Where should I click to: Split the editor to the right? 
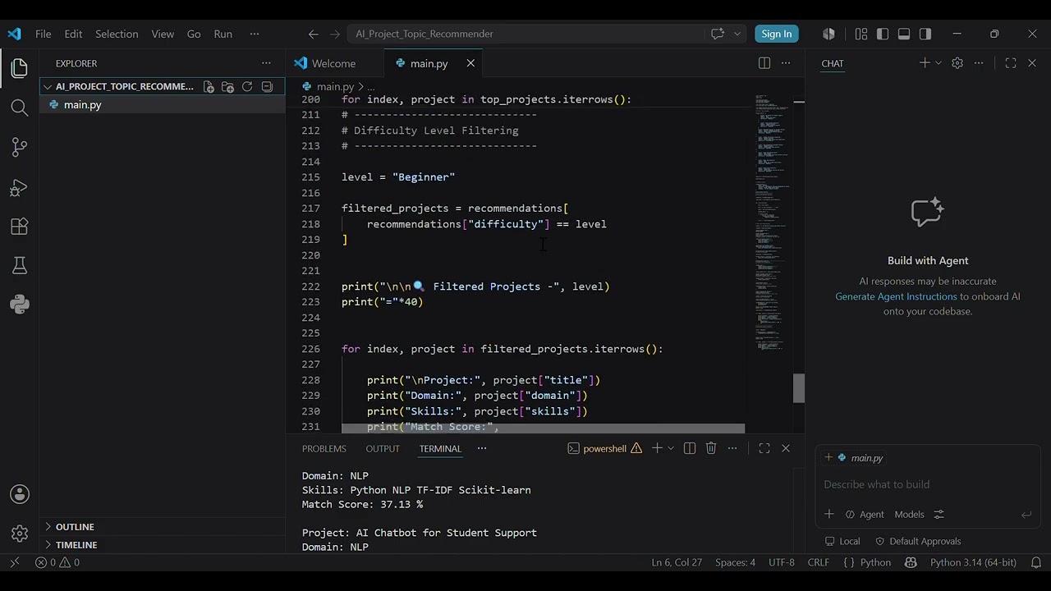(x=764, y=63)
